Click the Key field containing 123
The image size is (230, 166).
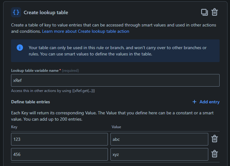pos(59,139)
